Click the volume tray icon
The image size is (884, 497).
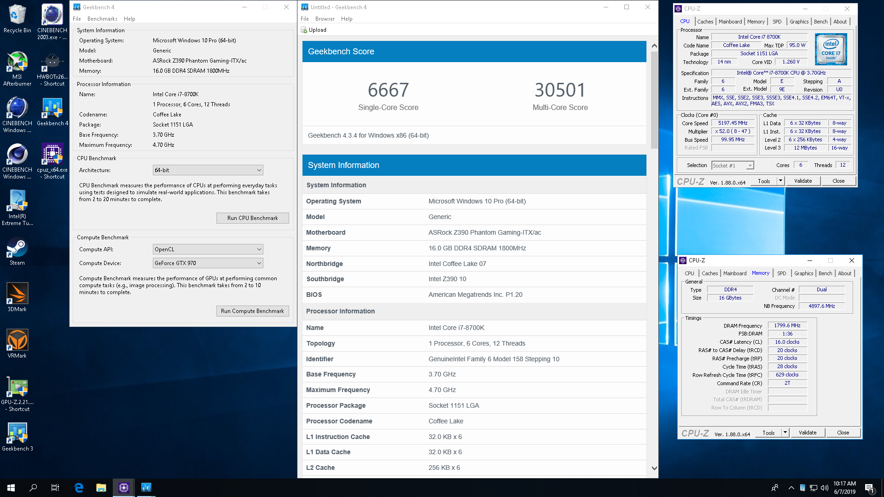pyautogui.click(x=825, y=488)
